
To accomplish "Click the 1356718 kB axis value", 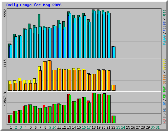I will click(5, 99).
